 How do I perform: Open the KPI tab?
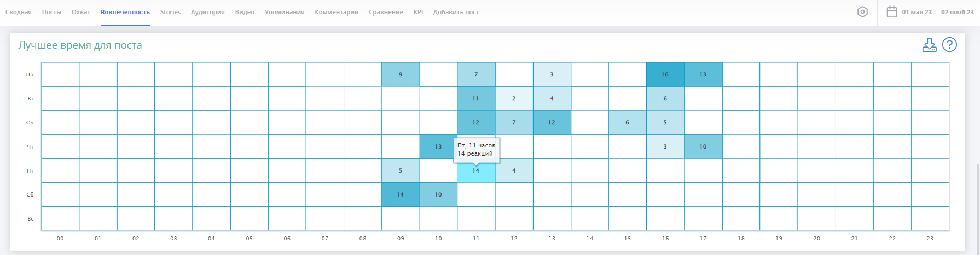click(x=418, y=12)
